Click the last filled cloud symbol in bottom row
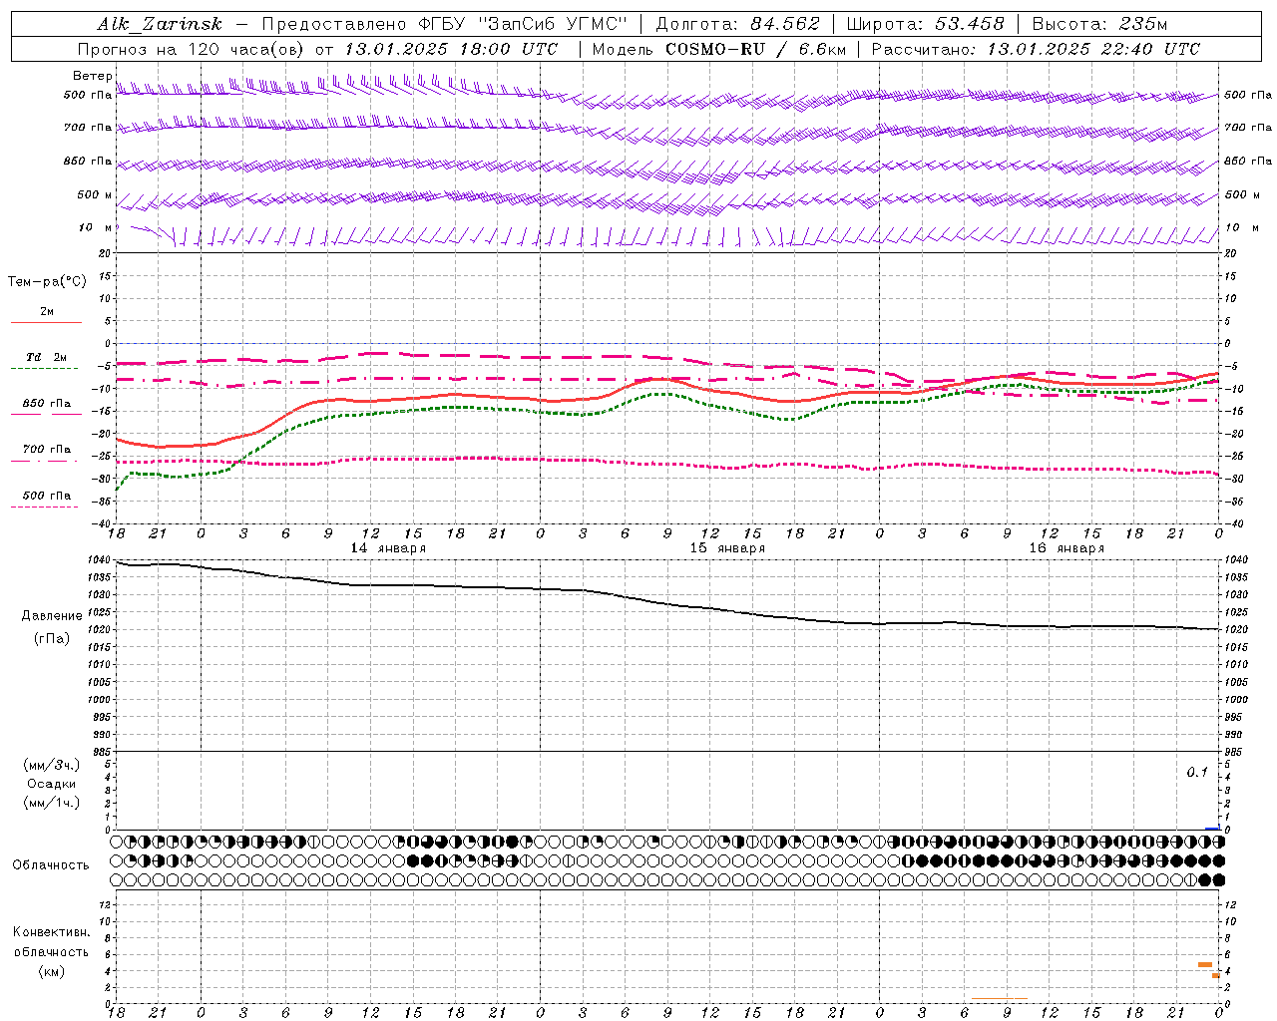 1218,879
